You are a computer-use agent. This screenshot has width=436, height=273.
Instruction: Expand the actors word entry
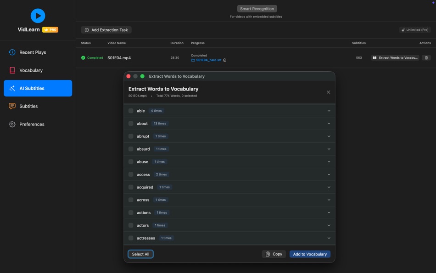coord(329,225)
